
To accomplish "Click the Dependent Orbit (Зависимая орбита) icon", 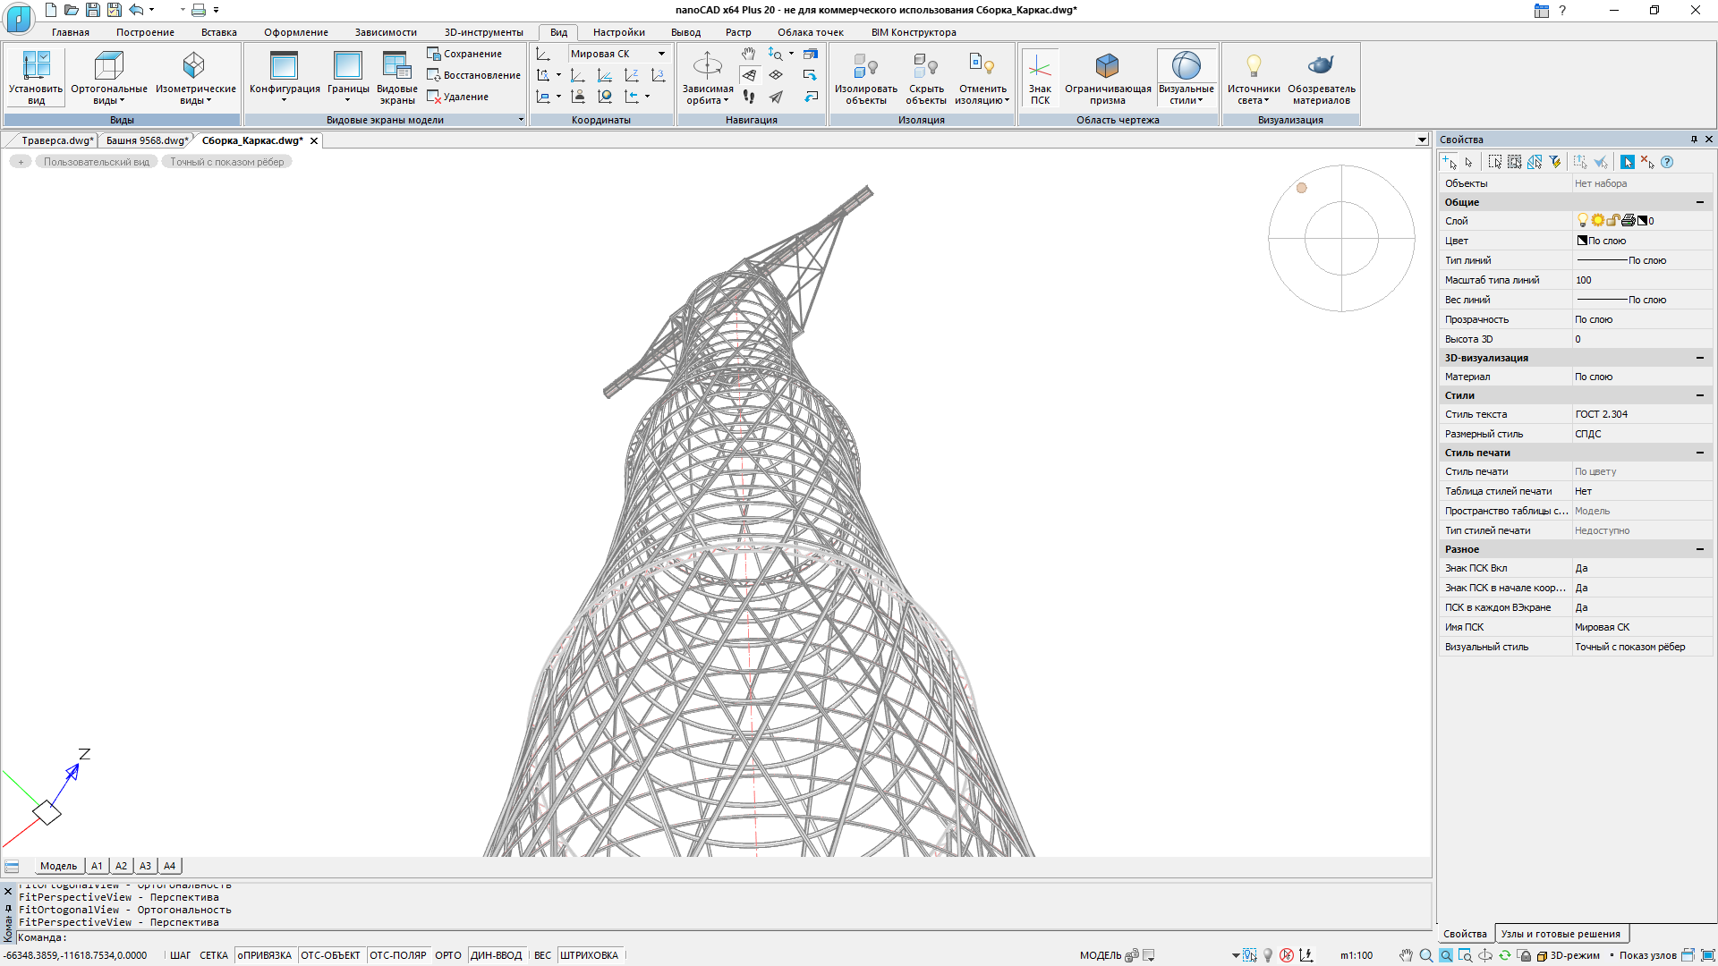I will [707, 65].
